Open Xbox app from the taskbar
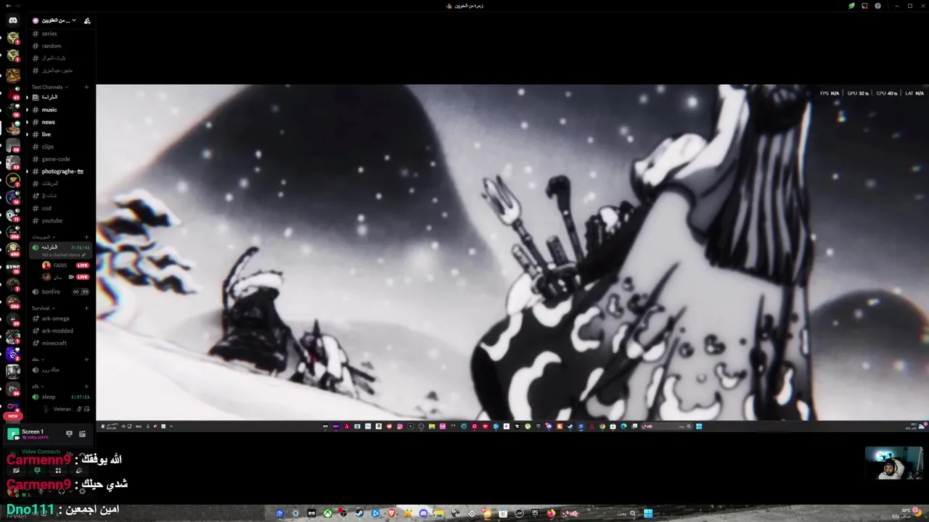This screenshot has width=929, height=522. (327, 513)
